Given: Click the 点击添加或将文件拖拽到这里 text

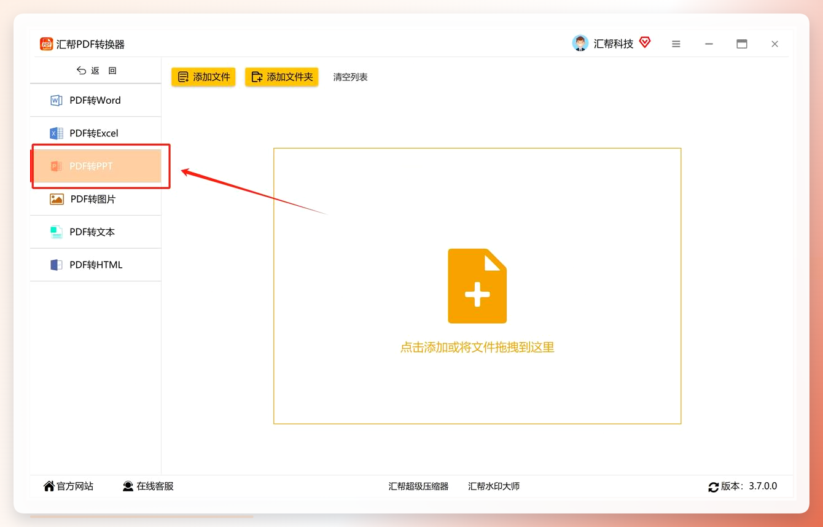Looking at the screenshot, I should [477, 348].
